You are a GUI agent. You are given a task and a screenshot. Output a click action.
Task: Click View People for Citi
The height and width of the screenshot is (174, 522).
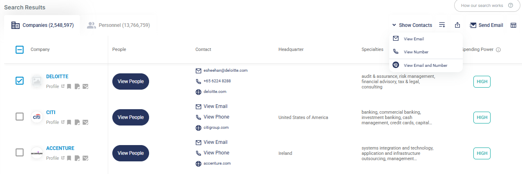pyautogui.click(x=131, y=117)
